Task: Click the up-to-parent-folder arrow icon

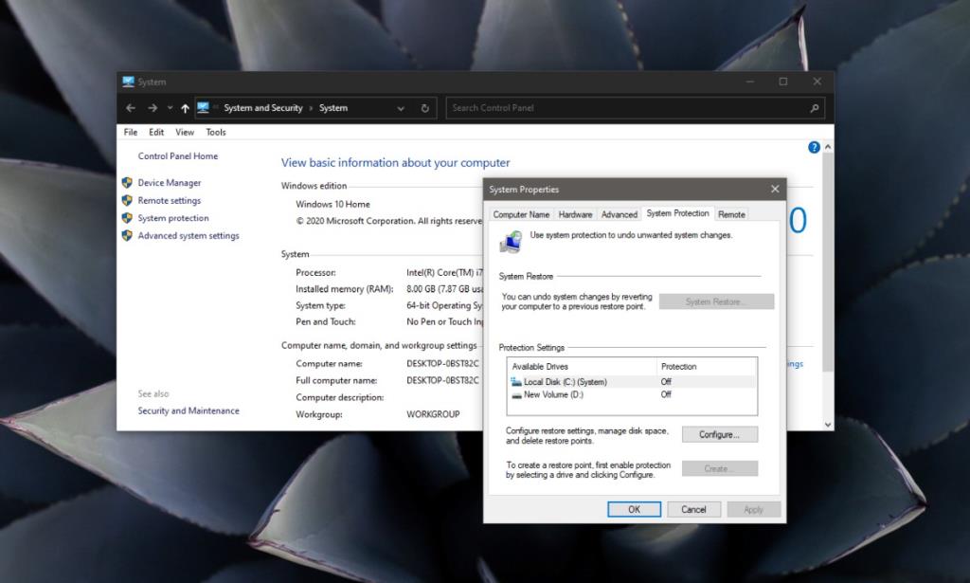Action: point(184,107)
